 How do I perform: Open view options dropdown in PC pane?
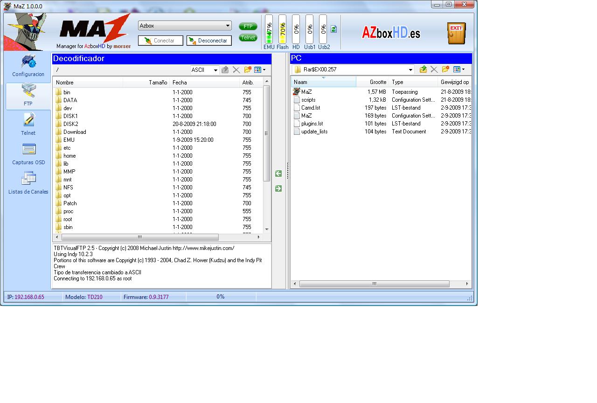458,69
